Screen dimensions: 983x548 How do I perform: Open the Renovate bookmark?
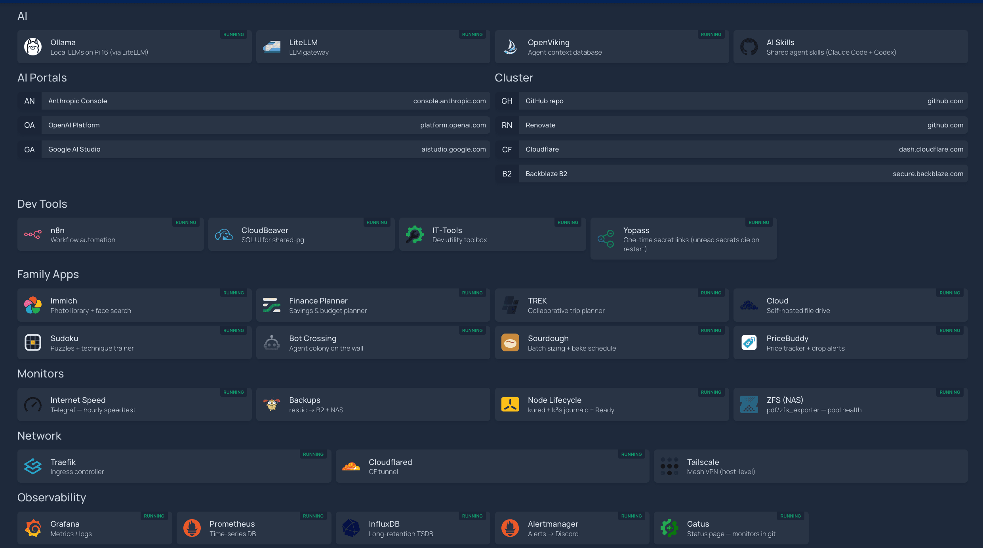[x=731, y=125]
